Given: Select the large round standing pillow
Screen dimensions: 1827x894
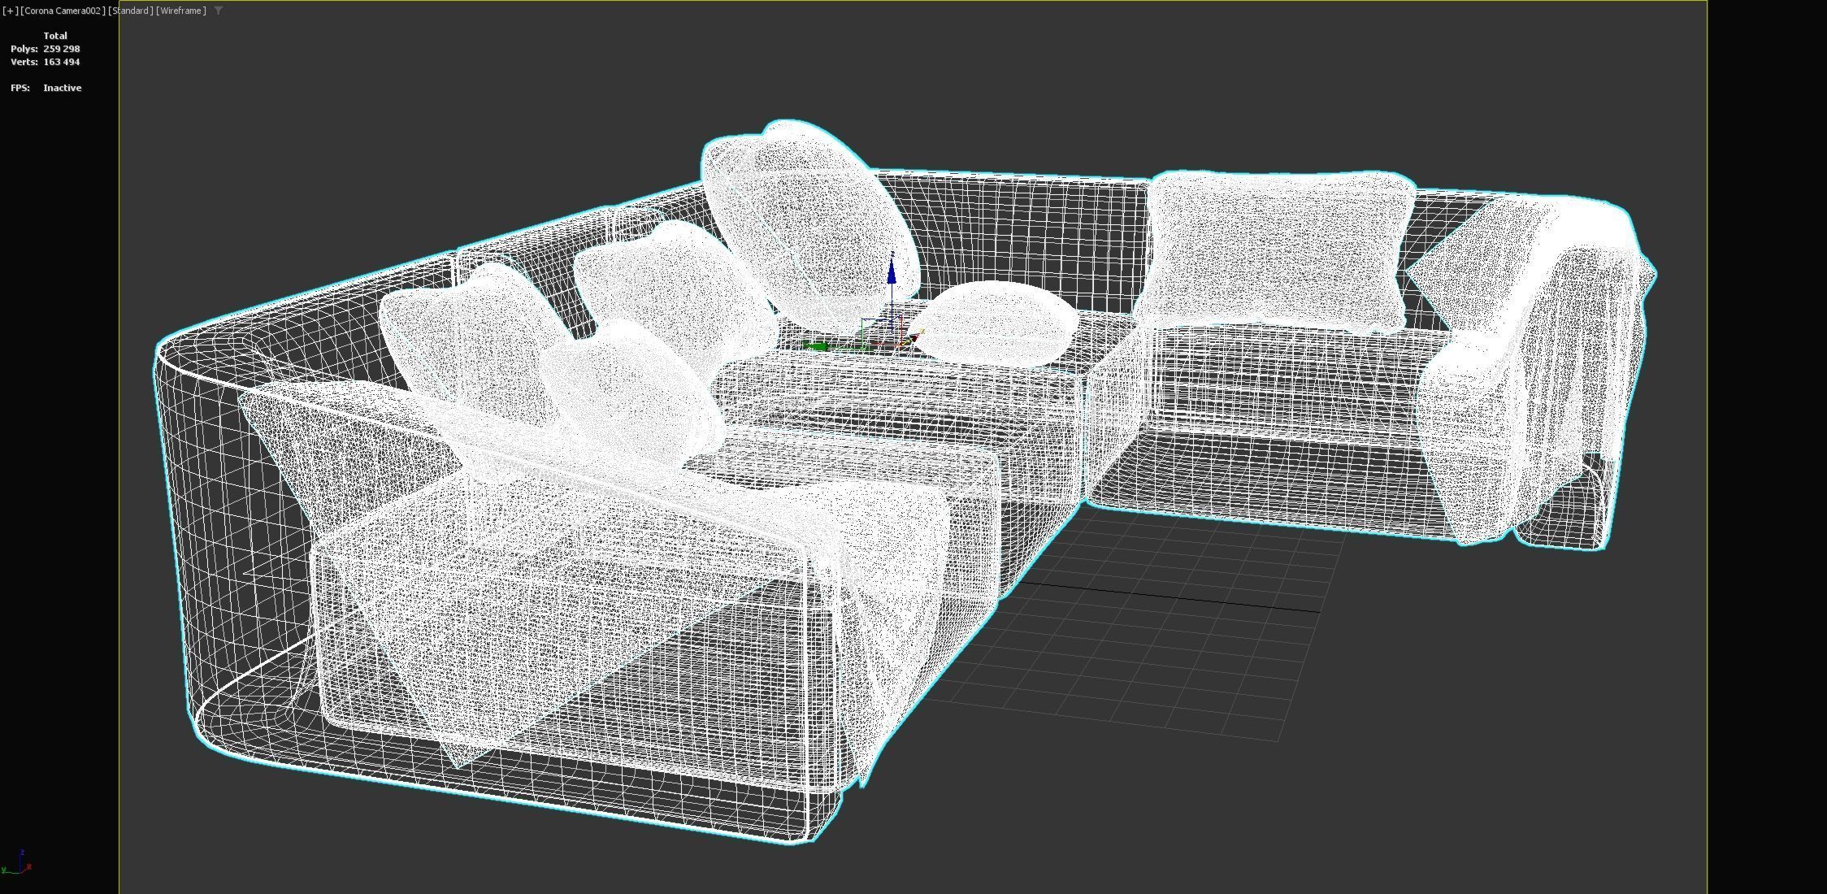Looking at the screenshot, I should click(809, 226).
